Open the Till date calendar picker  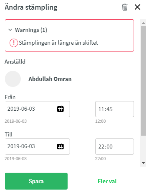pyautogui.click(x=60, y=146)
